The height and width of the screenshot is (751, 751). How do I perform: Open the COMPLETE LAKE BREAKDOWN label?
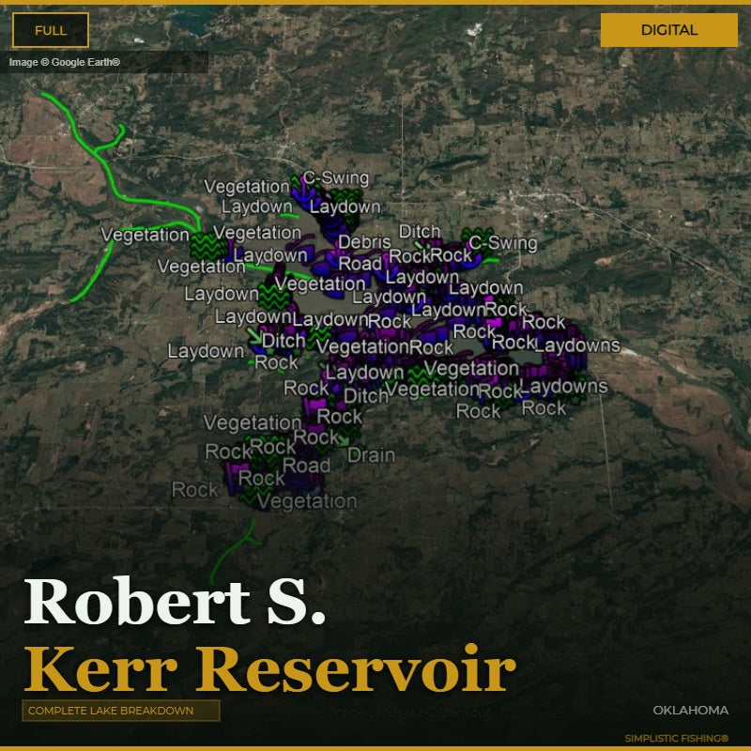(x=121, y=711)
